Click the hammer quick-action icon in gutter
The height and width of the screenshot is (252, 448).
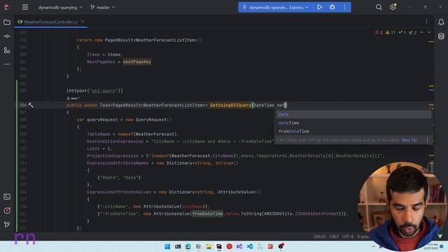tap(31, 105)
